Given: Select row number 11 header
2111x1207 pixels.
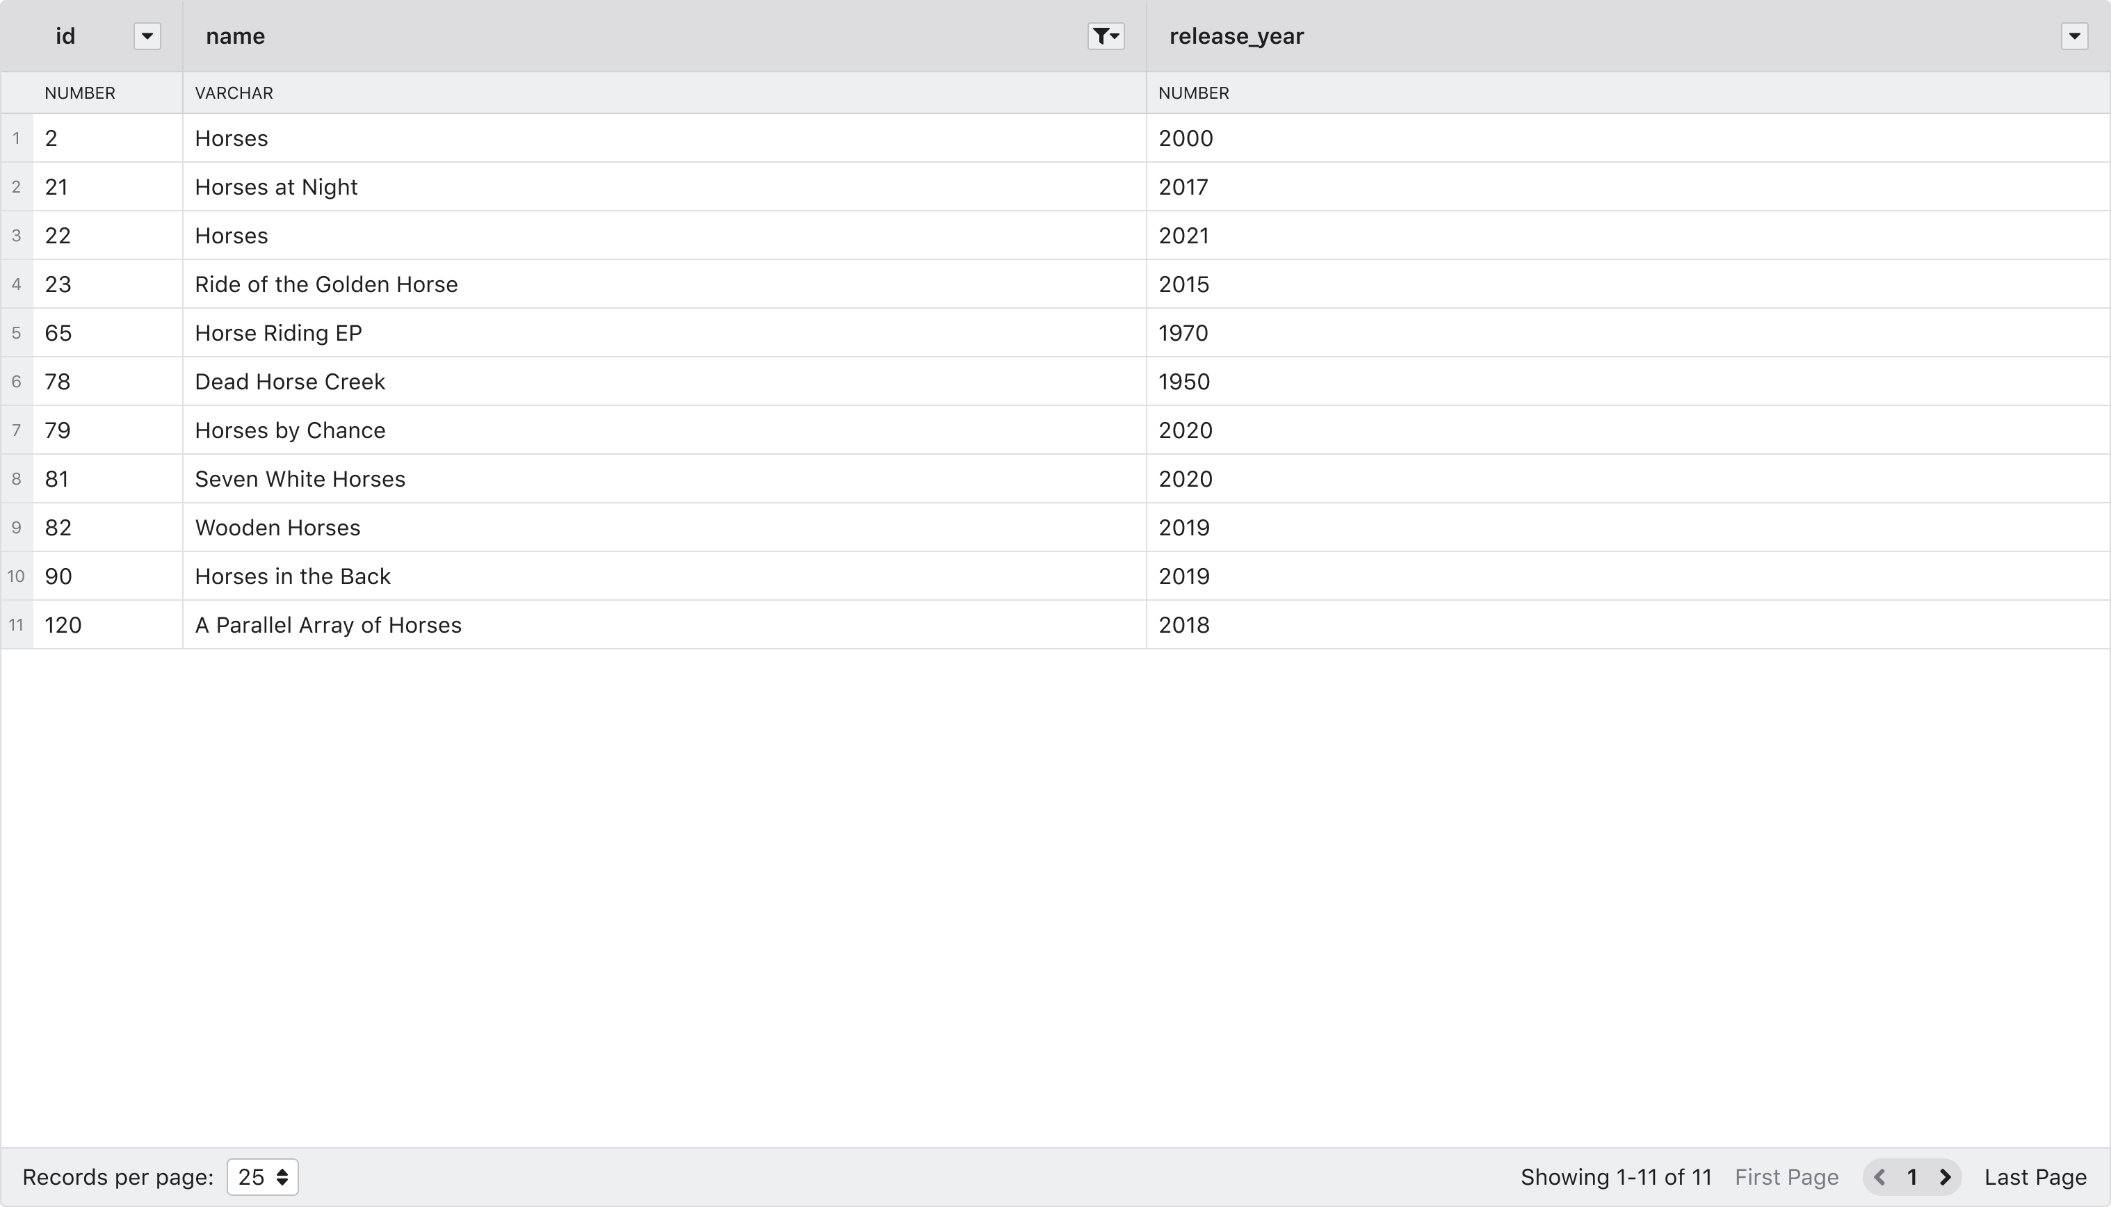Looking at the screenshot, I should pyautogui.click(x=16, y=625).
